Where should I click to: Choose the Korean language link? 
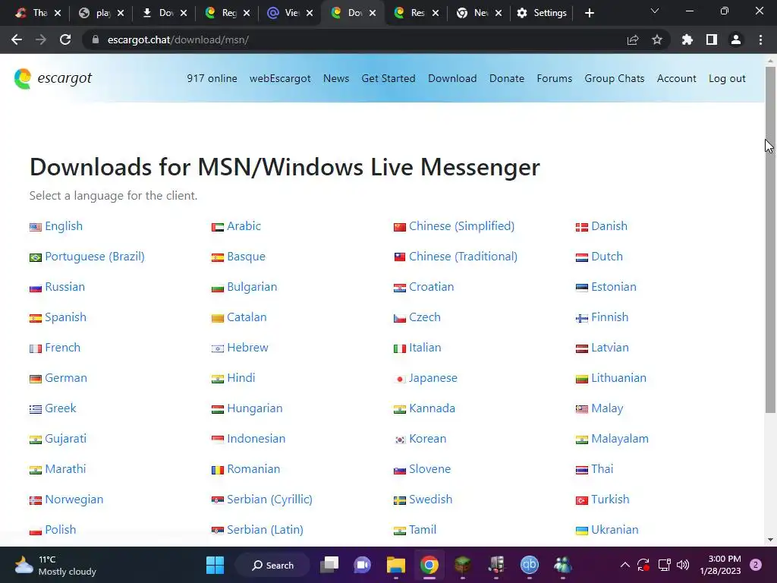[428, 438]
